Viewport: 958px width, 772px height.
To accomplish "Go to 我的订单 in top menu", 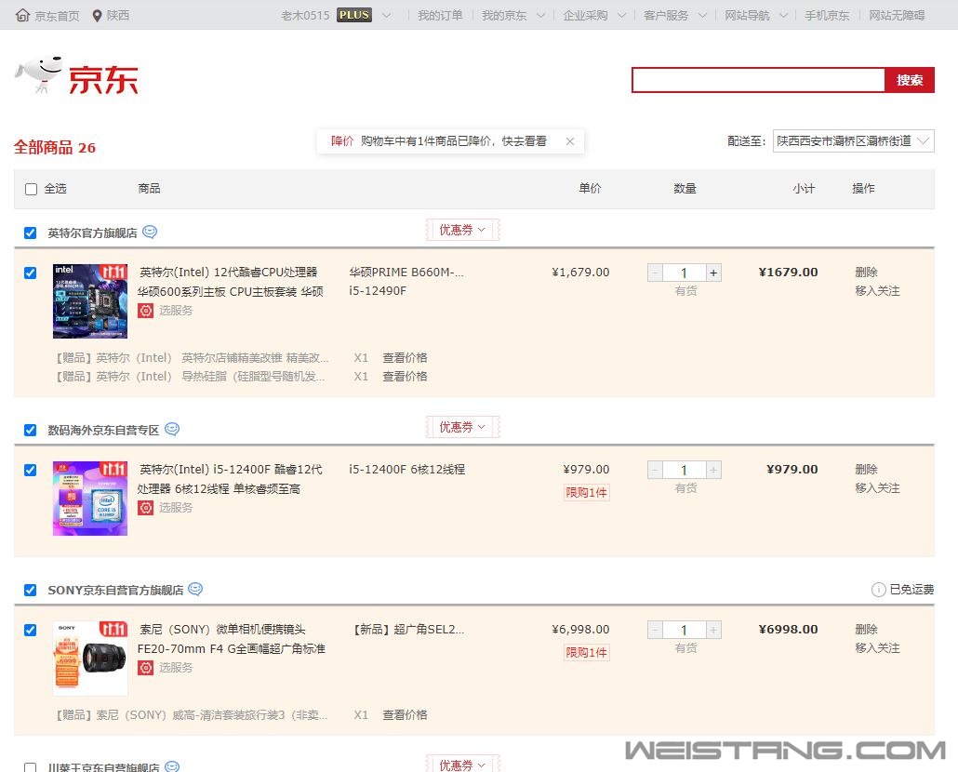I will click(x=440, y=15).
